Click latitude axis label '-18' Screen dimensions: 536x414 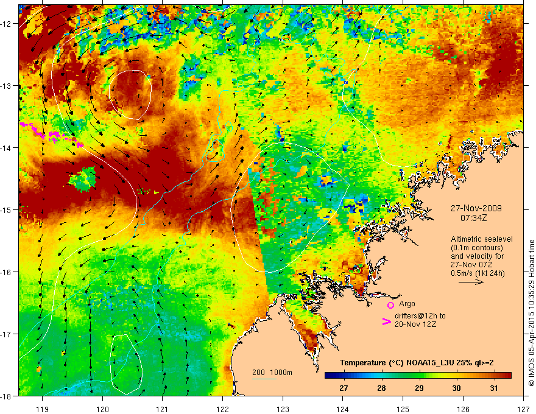click(7, 396)
